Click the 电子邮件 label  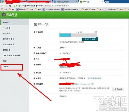pos(37,65)
